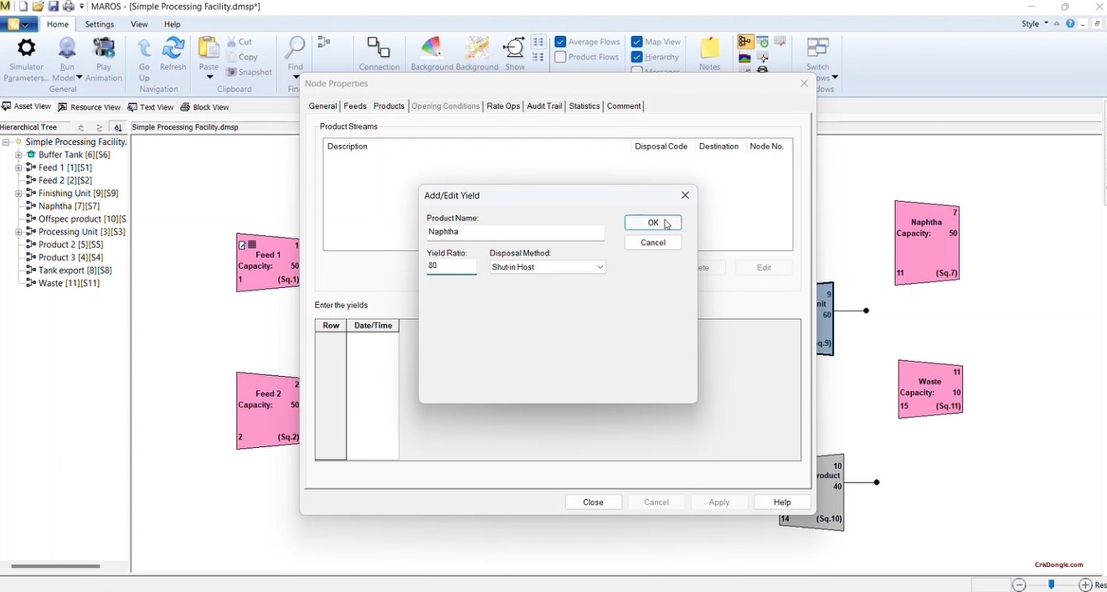Enable the Product Flows checkbox
This screenshot has width=1107, height=592.
560,57
